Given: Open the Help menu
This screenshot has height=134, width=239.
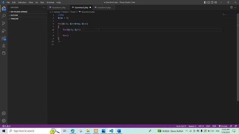Looking at the screenshot, I should [59, 2].
